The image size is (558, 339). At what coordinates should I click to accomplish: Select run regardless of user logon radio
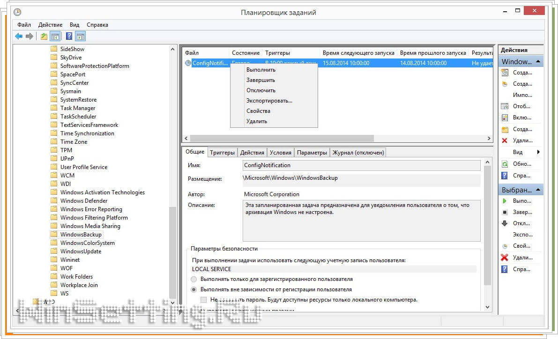[x=194, y=289]
